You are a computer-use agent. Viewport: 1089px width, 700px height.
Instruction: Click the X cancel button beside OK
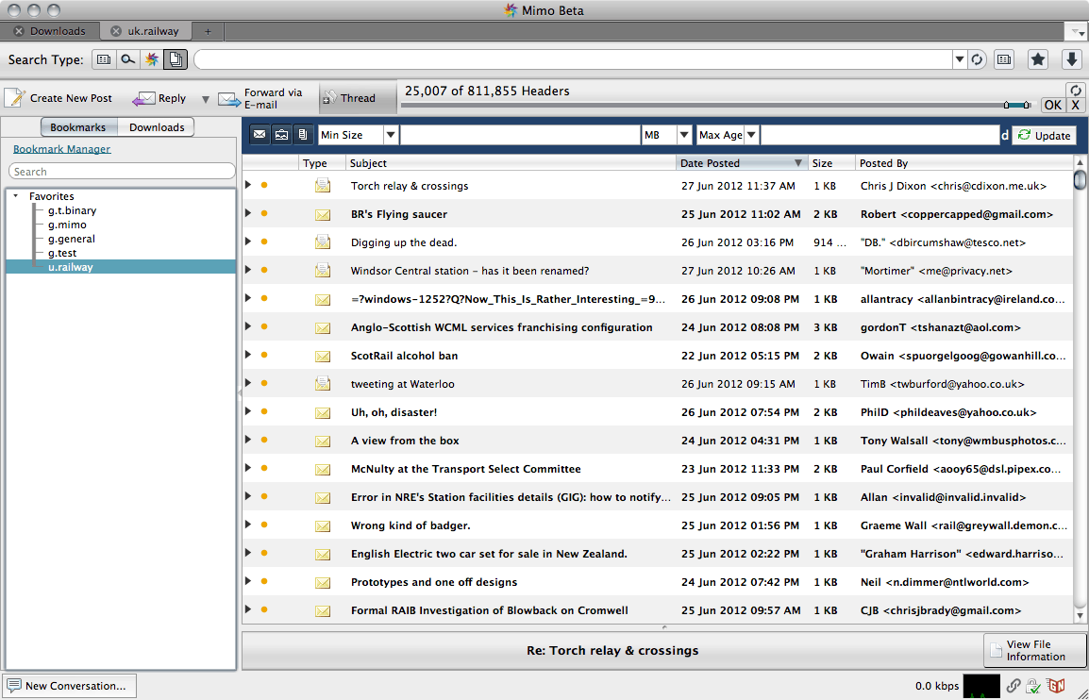[1076, 105]
